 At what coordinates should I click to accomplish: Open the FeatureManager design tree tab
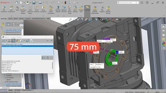pyautogui.click(x=3, y=24)
